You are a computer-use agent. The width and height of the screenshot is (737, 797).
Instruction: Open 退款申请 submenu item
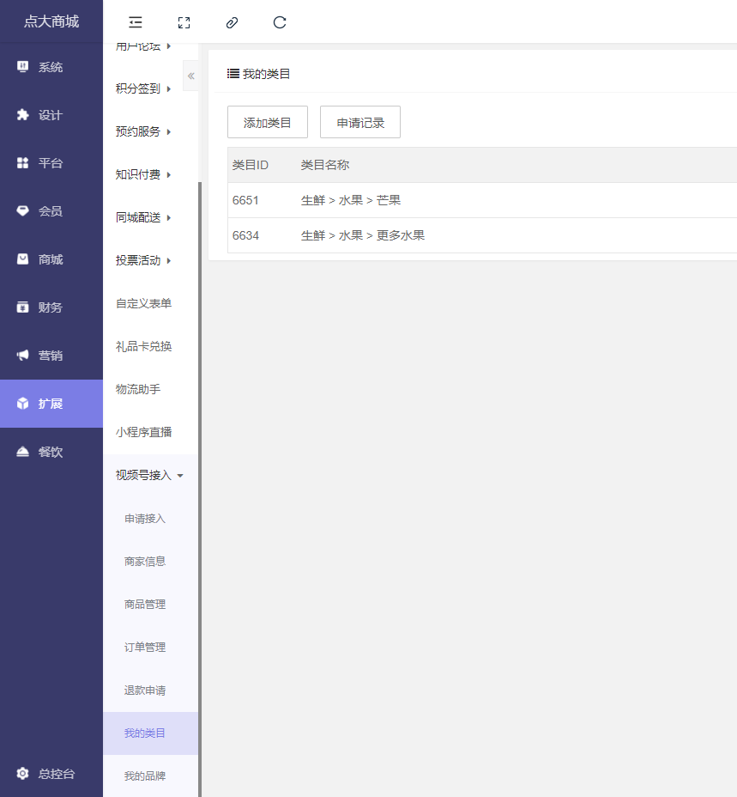145,691
